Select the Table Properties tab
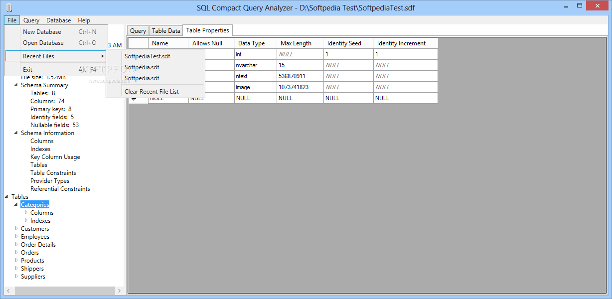The image size is (612, 299). (x=208, y=30)
